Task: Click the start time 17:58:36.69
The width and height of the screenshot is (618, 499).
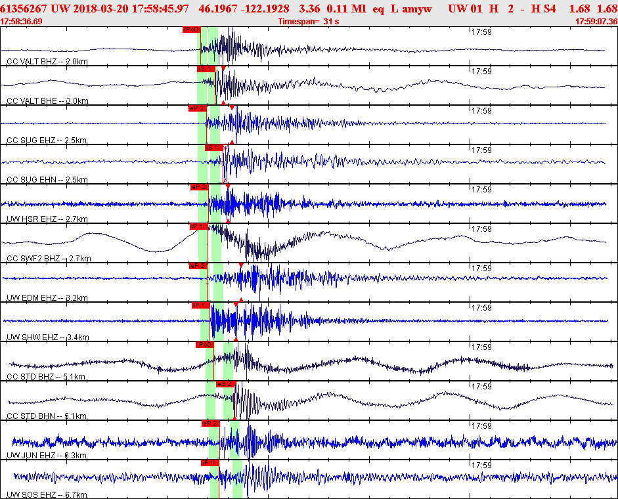Action: (x=21, y=21)
